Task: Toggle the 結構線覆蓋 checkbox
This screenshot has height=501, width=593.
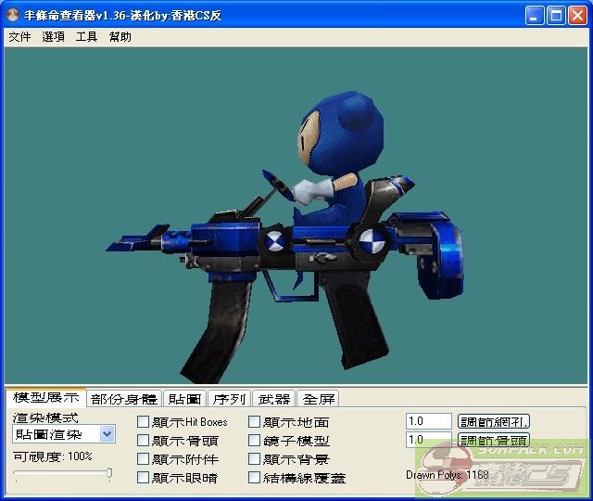Action: pos(255,478)
